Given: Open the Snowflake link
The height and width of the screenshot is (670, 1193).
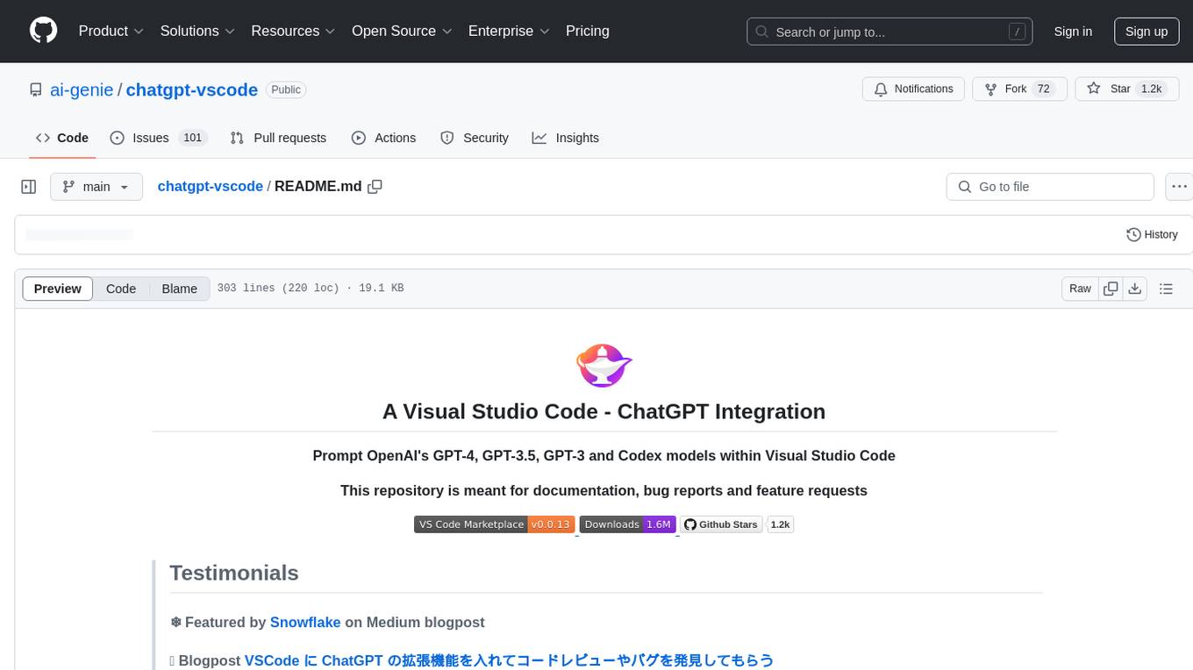Looking at the screenshot, I should coord(305,622).
